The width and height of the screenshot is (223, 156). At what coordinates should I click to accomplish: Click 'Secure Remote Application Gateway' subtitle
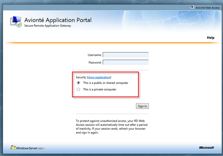tap(48, 26)
